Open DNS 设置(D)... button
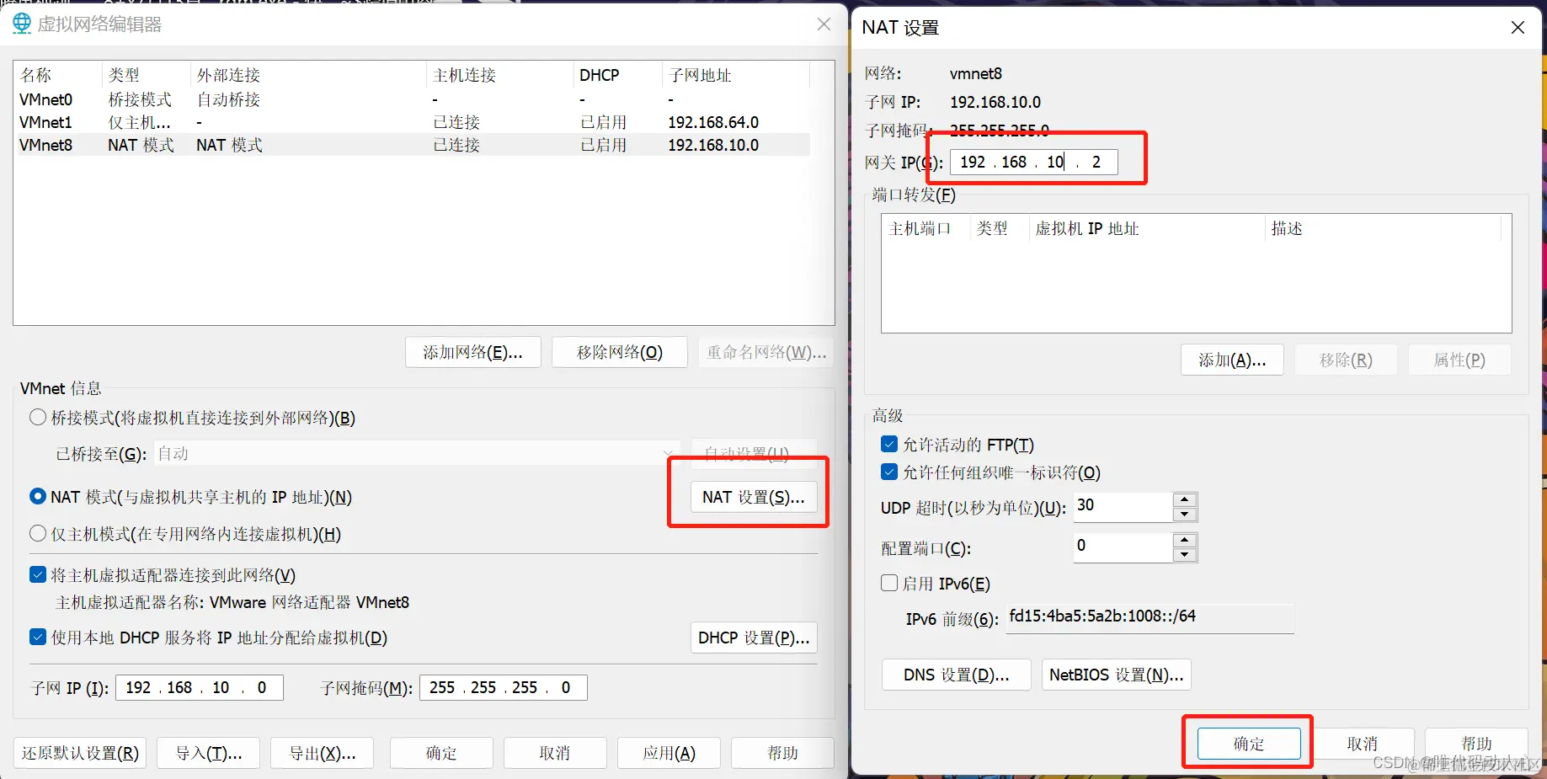 956,675
